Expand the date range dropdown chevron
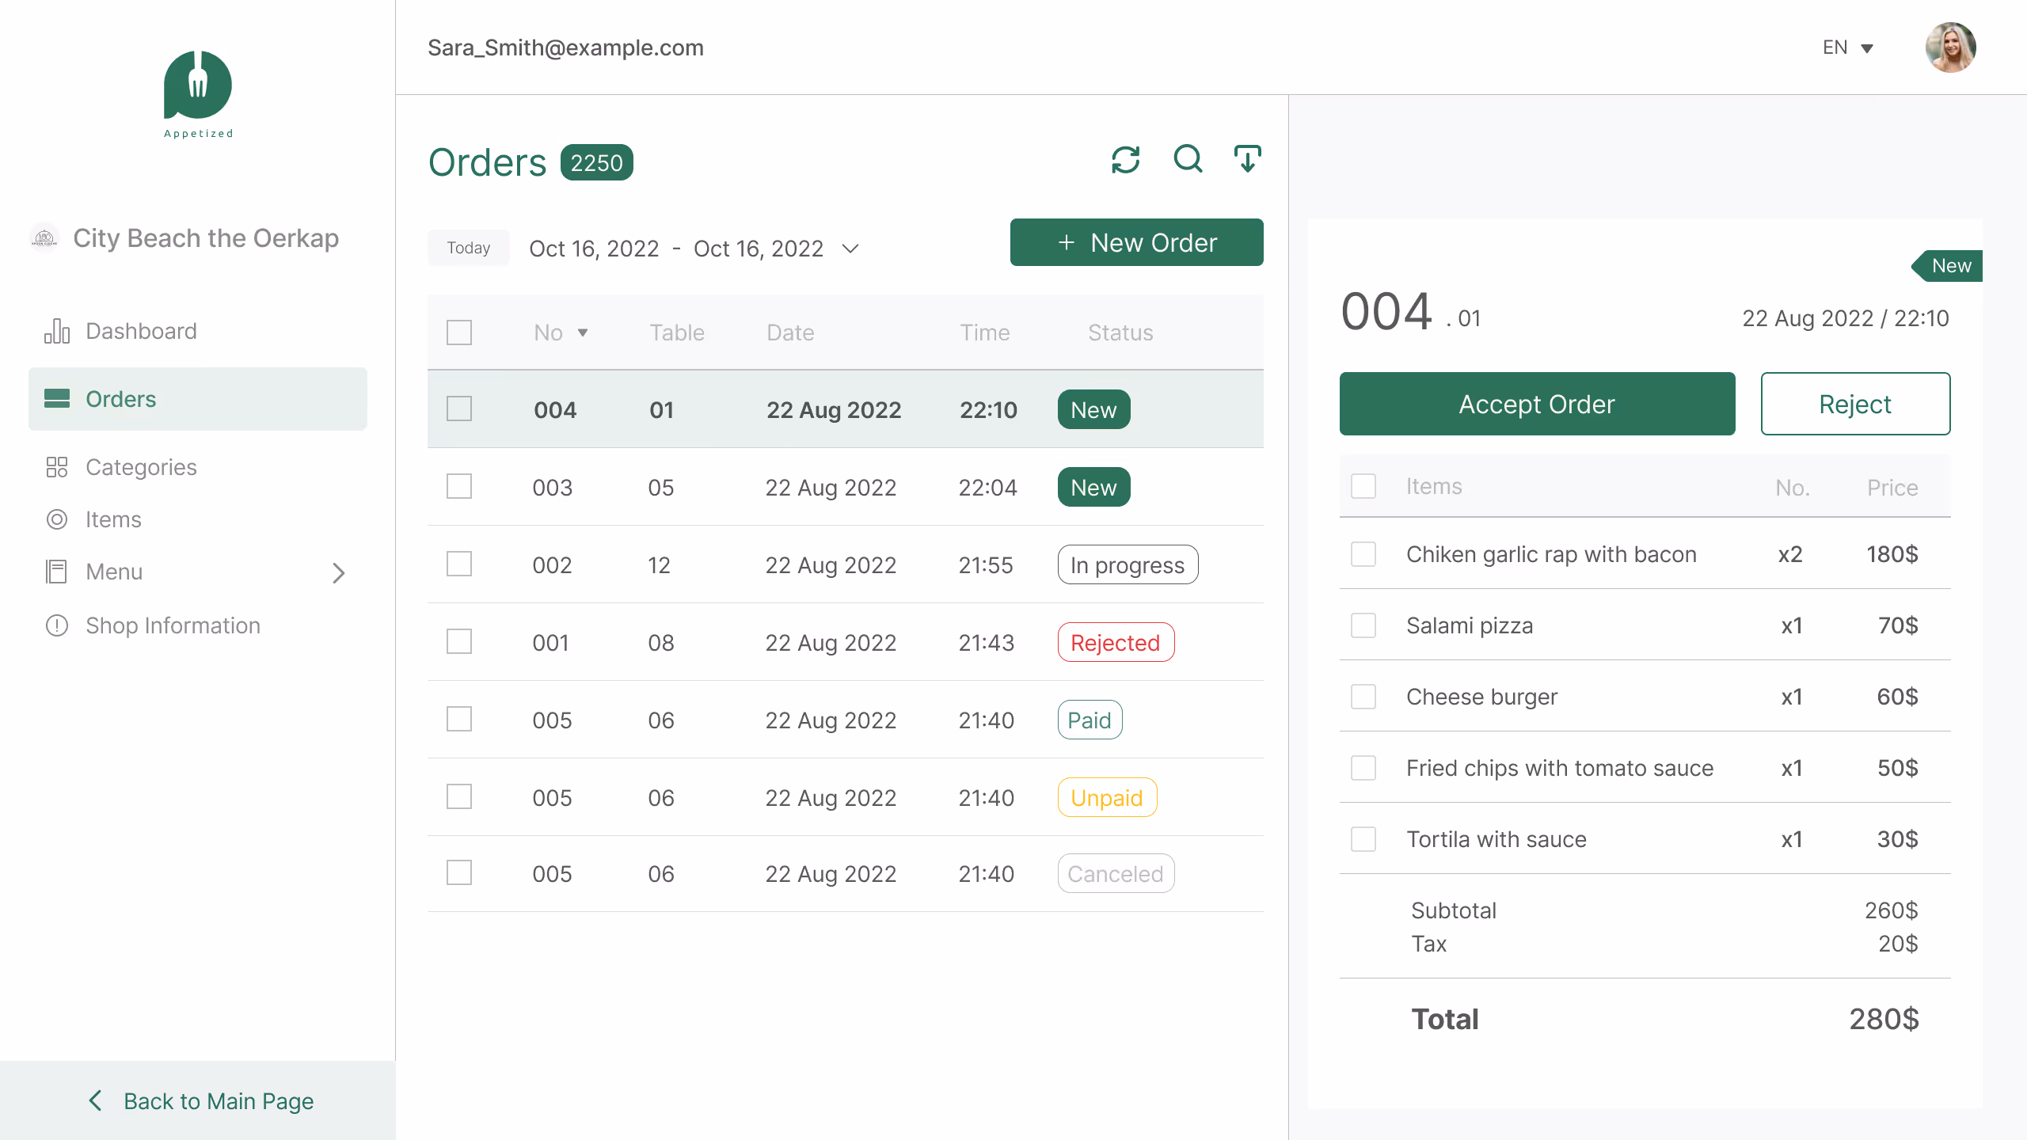This screenshot has width=2027, height=1140. click(x=850, y=249)
